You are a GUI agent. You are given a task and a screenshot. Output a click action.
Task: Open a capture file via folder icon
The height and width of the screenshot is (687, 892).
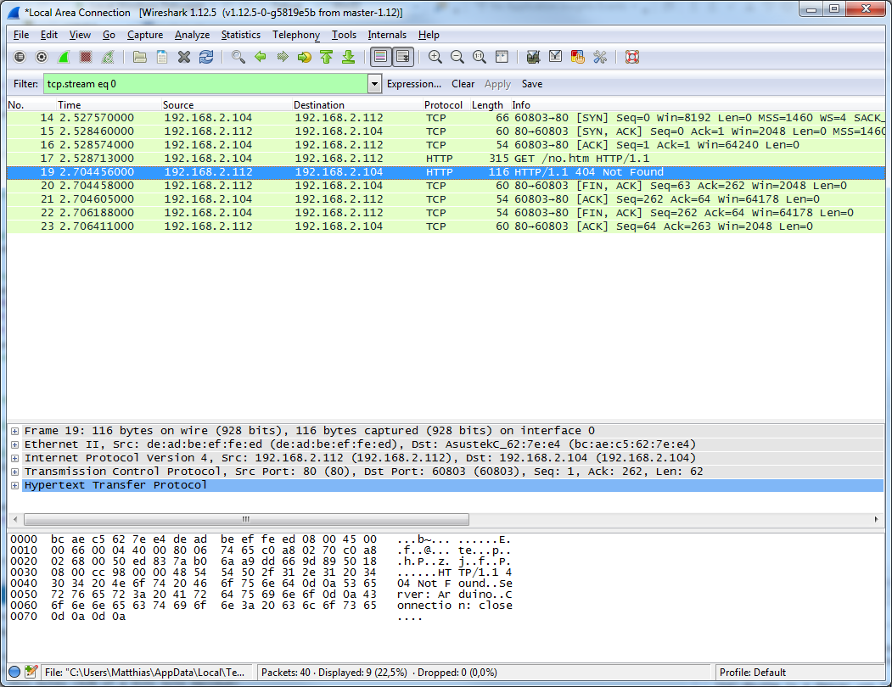pos(140,57)
